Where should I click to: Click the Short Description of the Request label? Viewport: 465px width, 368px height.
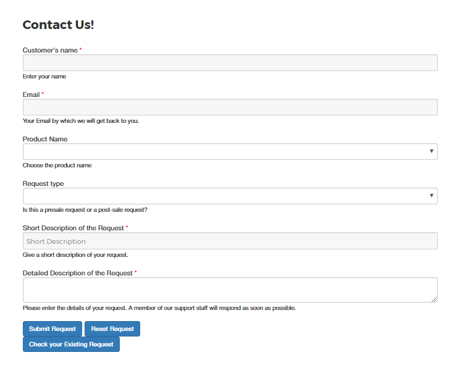coord(73,228)
